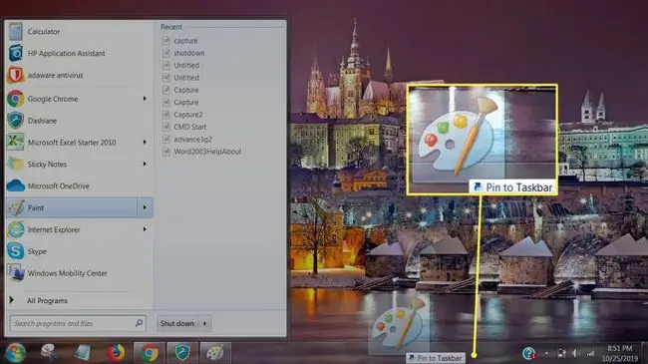
Task: Open Dashlane in the Start menu
Action: pos(79,121)
